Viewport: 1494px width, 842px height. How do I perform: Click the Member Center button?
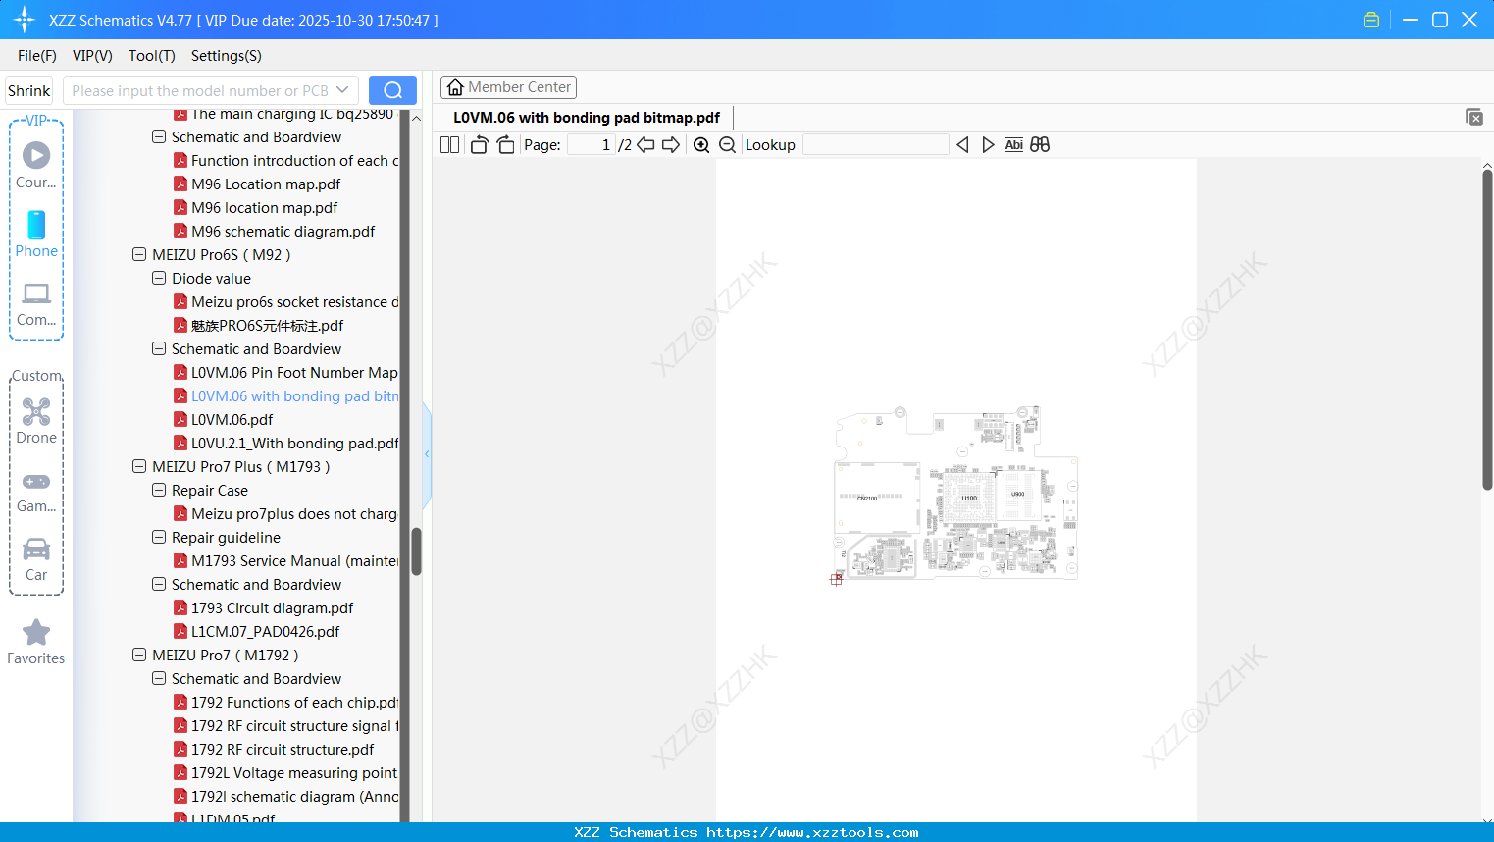coord(508,86)
